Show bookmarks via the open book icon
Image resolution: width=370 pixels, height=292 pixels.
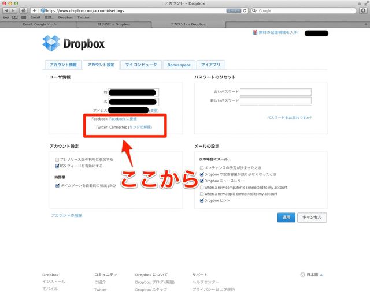(x=14, y=17)
